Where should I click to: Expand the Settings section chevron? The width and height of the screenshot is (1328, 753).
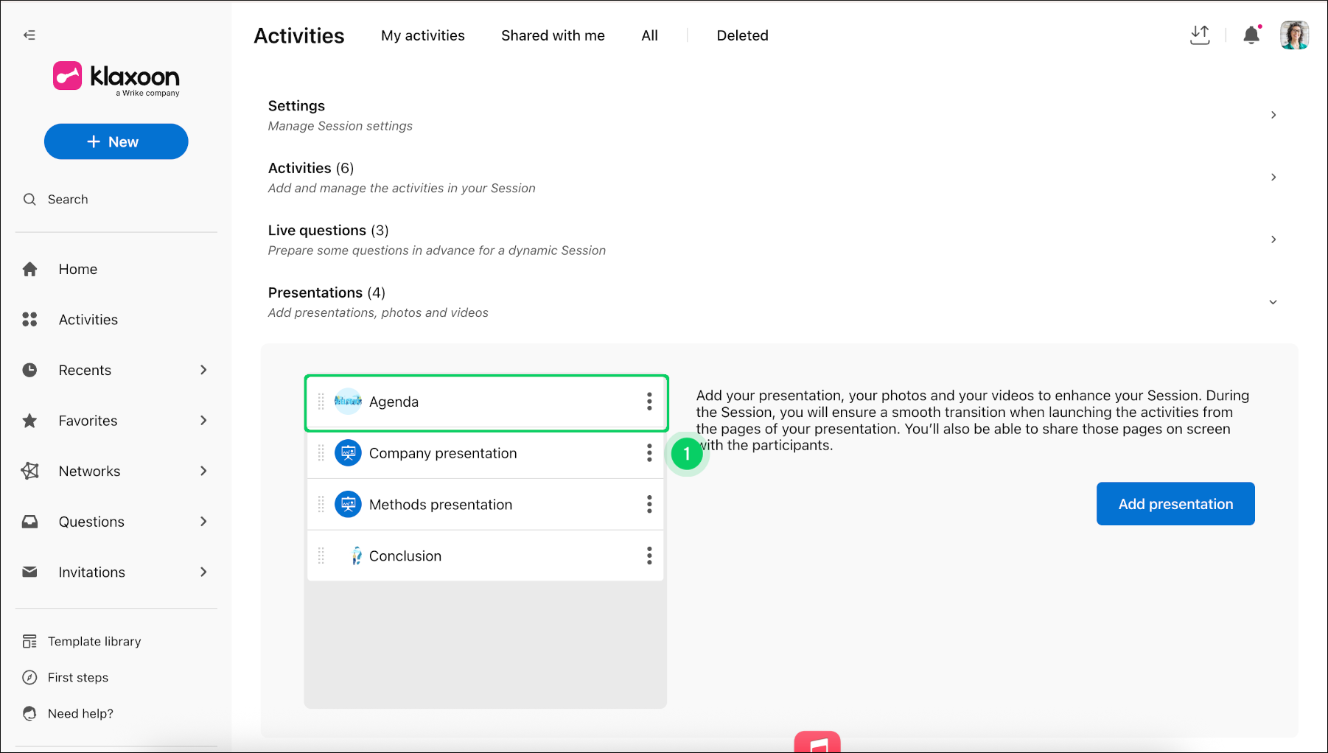click(1273, 115)
